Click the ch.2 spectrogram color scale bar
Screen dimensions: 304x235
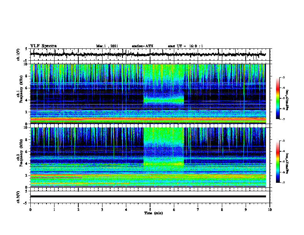(278, 162)
